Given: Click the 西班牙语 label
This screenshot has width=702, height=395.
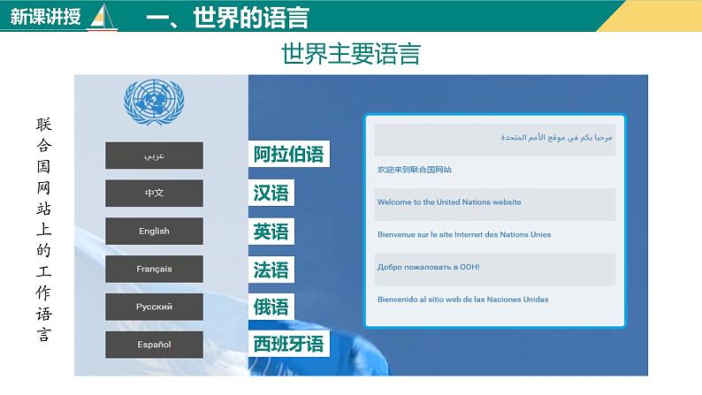Looking at the screenshot, I should click(289, 344).
